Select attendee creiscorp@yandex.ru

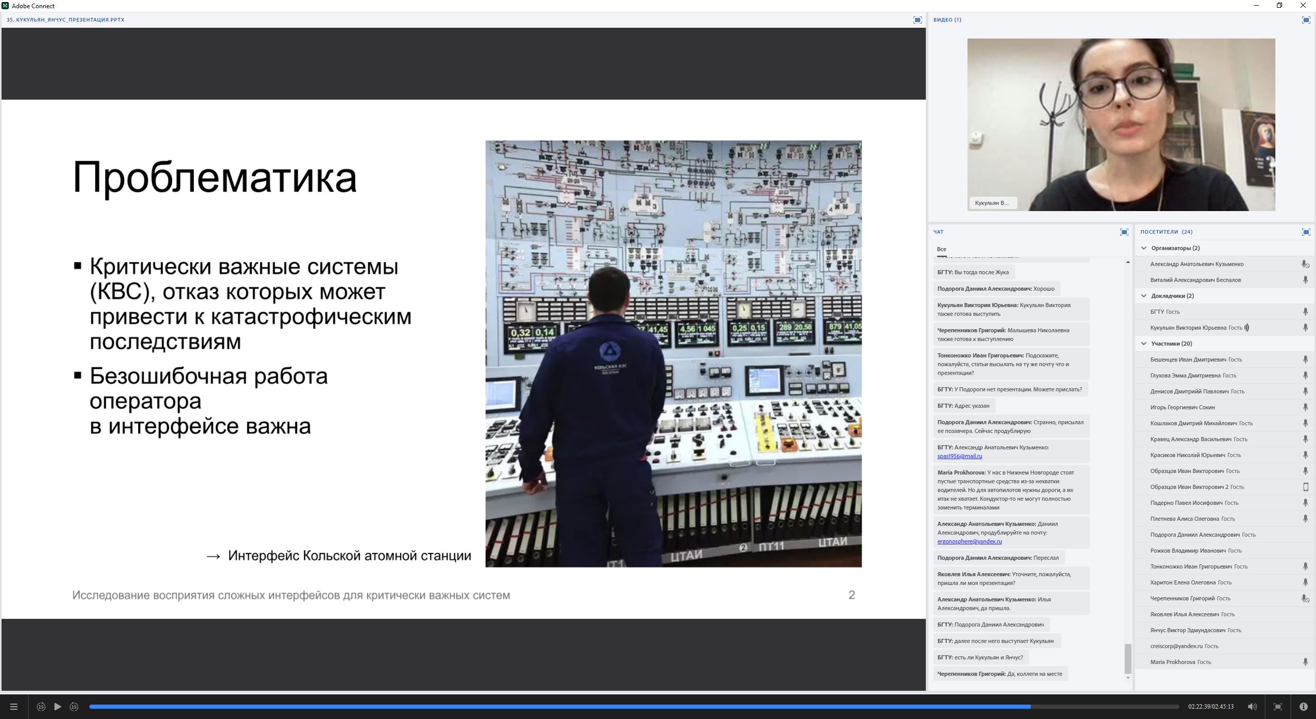click(1224, 646)
